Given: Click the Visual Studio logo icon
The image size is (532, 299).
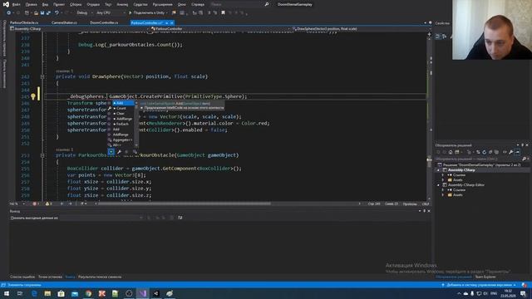Looking at the screenshot, I should tap(6, 4).
